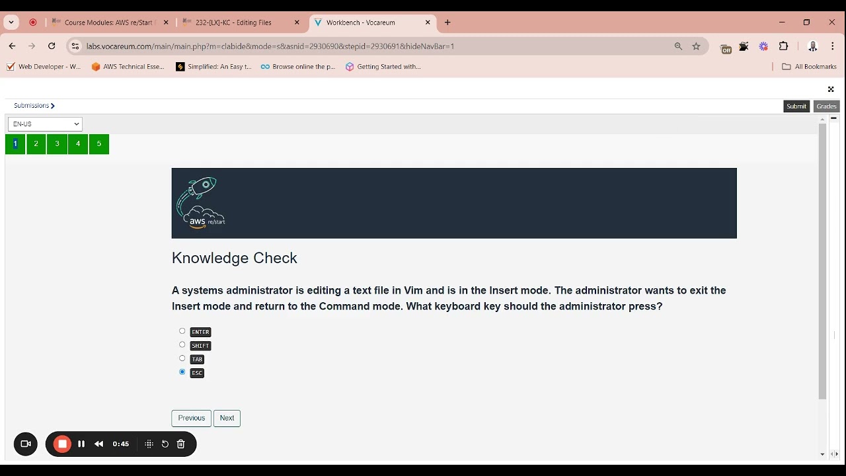Click the collapse bar icon above scrollbar
The width and height of the screenshot is (846, 476).
pyautogui.click(x=834, y=118)
